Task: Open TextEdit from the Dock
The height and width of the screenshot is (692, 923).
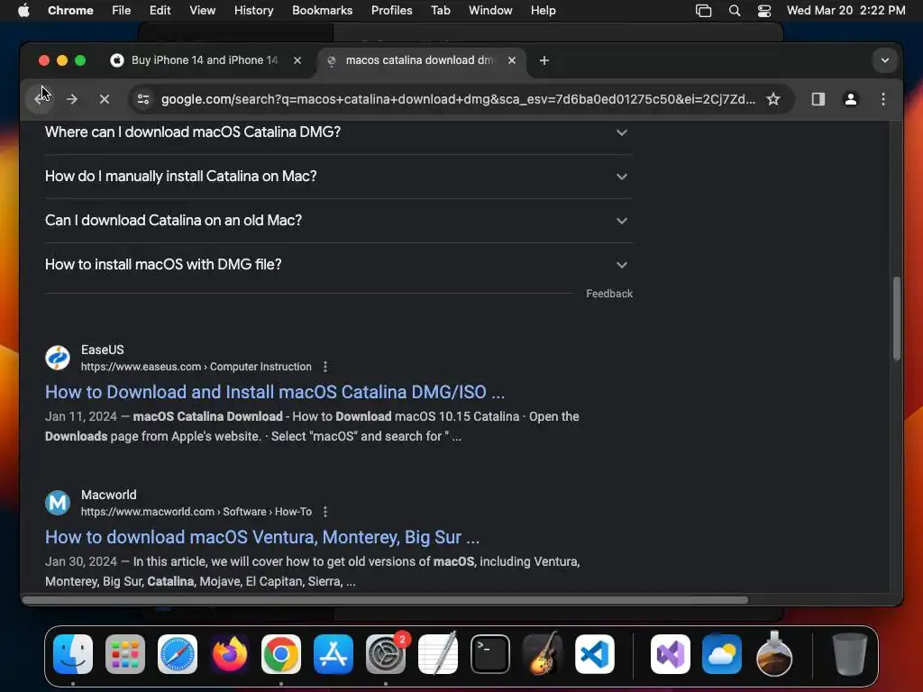Action: tap(438, 654)
